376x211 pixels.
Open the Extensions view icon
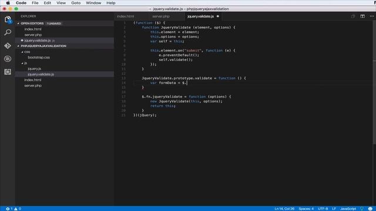8,72
